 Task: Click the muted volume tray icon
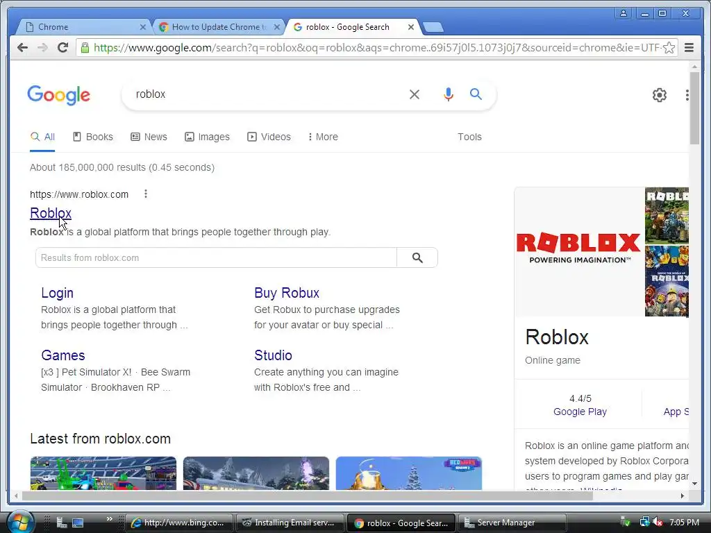tap(658, 523)
